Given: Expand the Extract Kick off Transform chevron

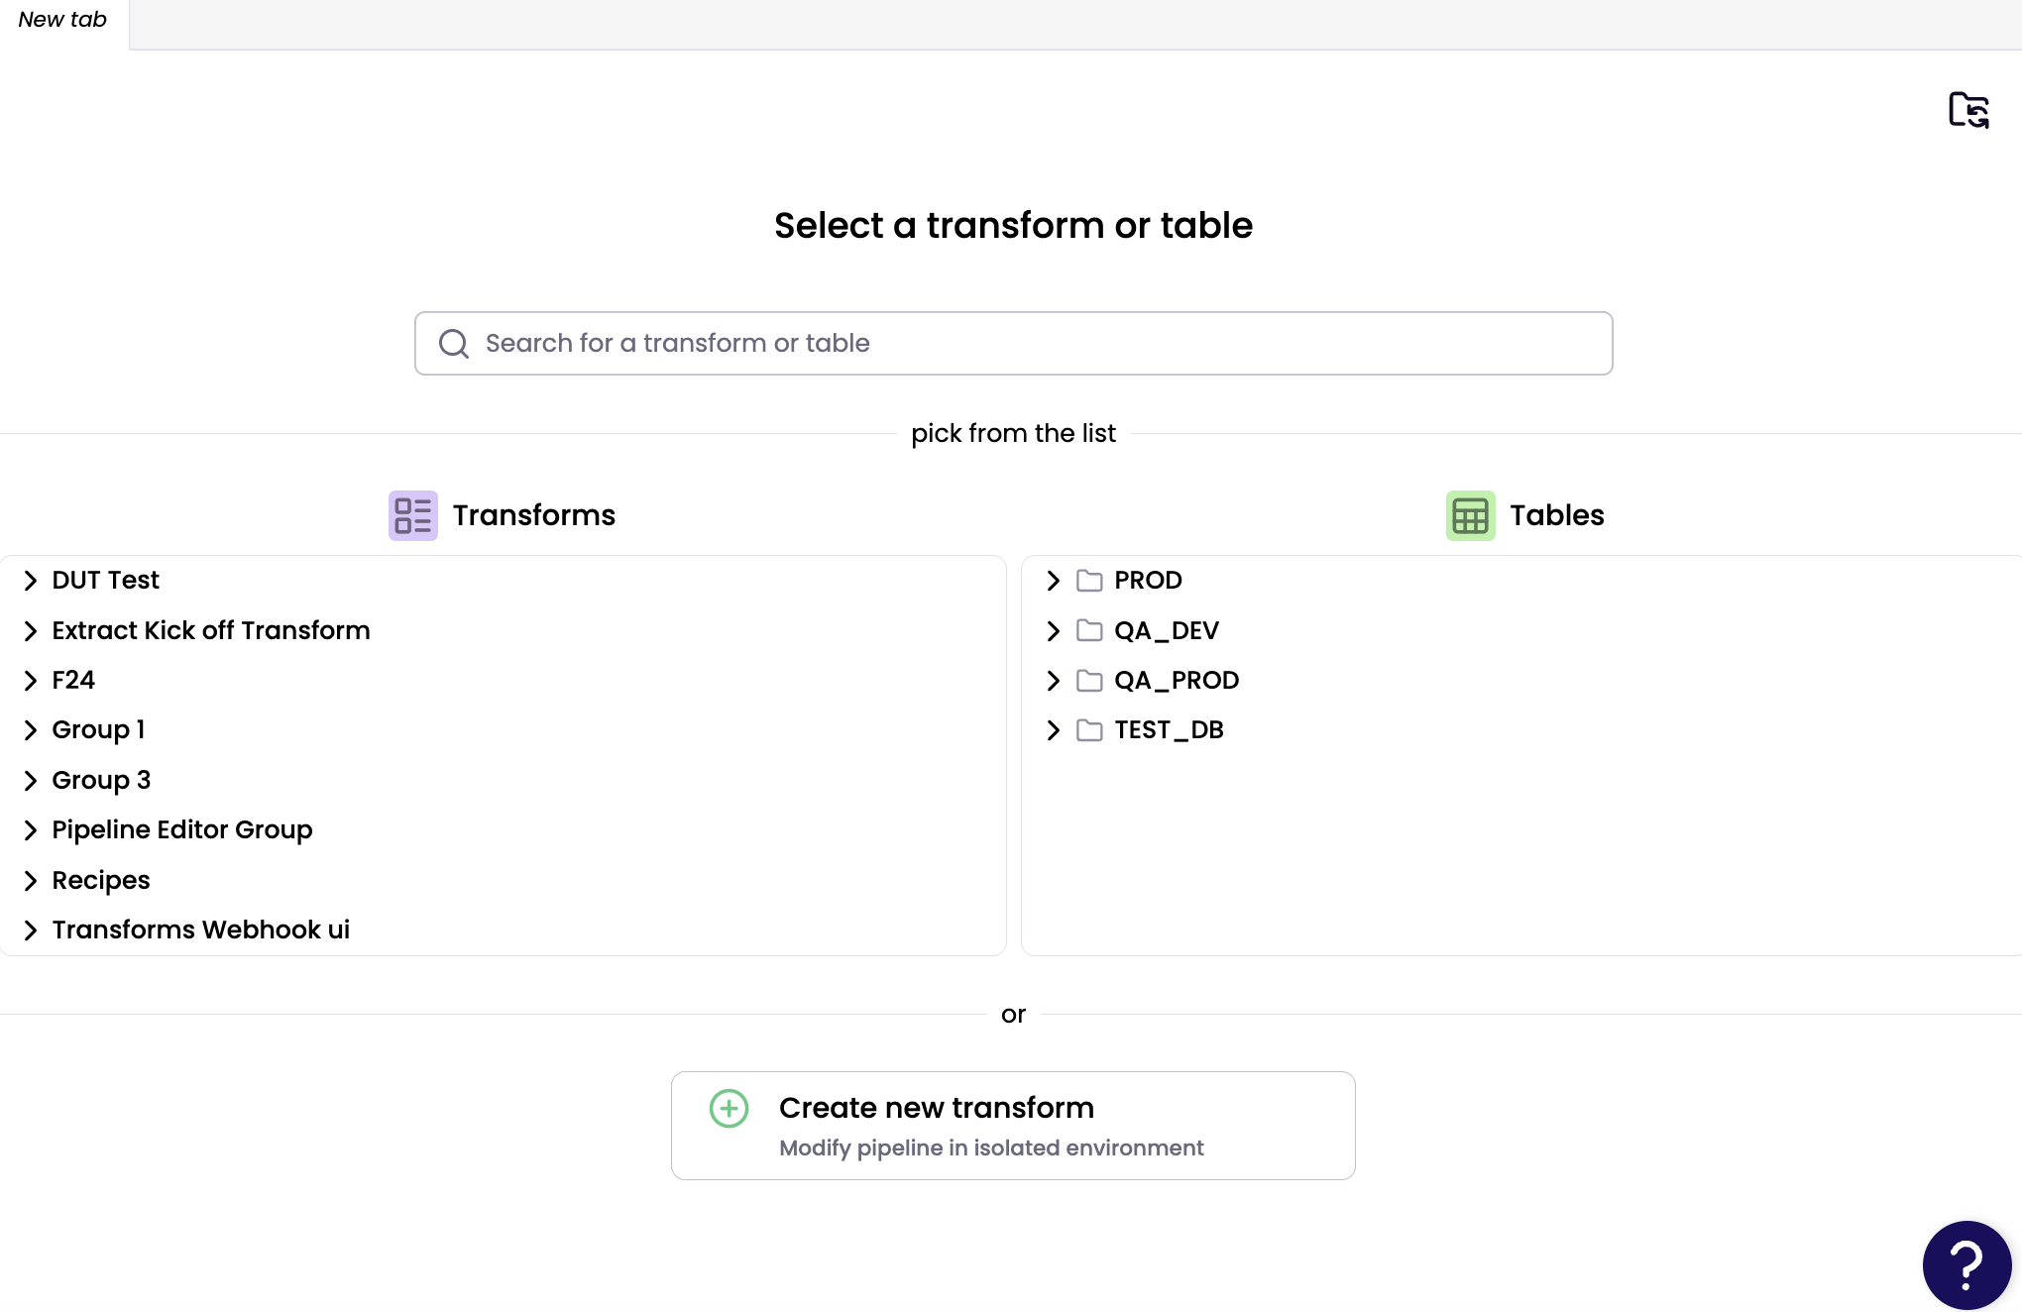Looking at the screenshot, I should click(31, 631).
